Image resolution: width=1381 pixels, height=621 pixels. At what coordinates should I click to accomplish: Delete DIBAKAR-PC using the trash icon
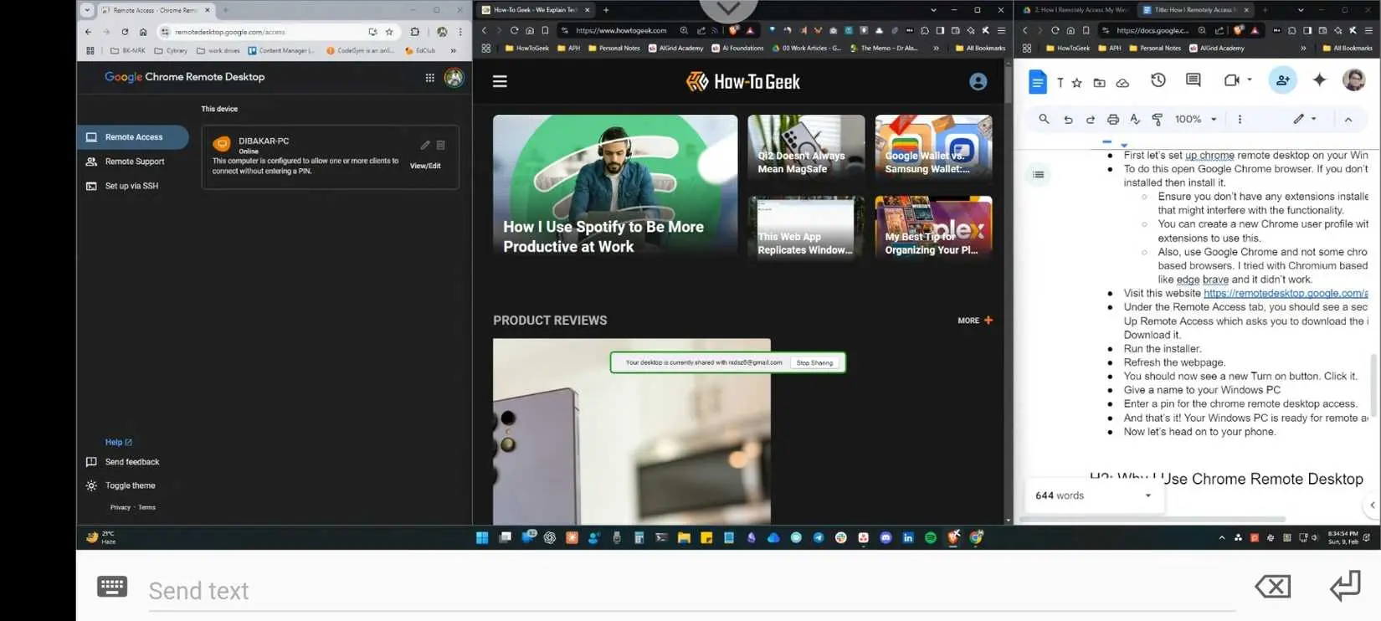tap(440, 145)
